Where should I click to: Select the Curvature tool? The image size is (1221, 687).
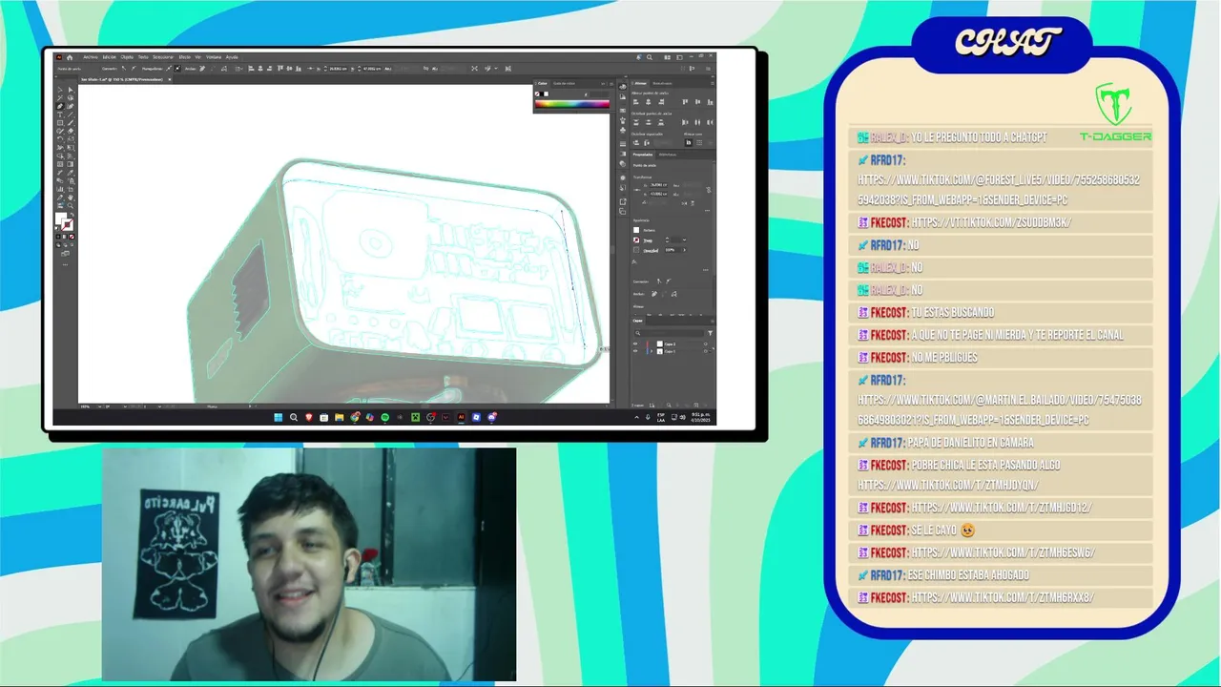pyautogui.click(x=70, y=106)
